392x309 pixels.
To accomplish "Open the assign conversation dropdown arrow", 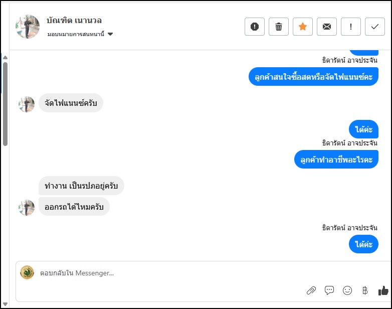I will tap(110, 35).
